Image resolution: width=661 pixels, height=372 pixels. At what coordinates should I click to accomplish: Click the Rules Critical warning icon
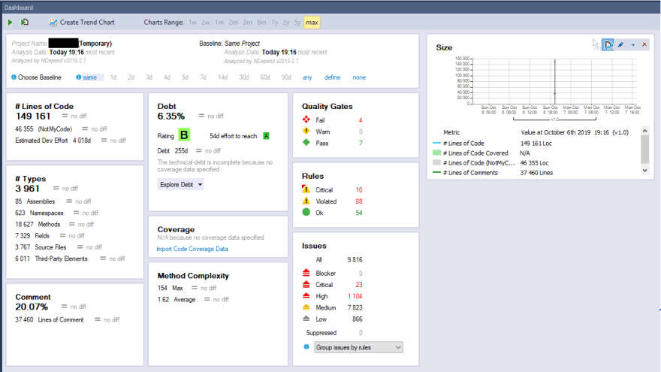tap(306, 189)
